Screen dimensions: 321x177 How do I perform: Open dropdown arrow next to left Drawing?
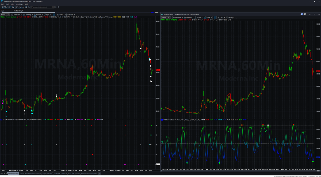tap(32, 15)
